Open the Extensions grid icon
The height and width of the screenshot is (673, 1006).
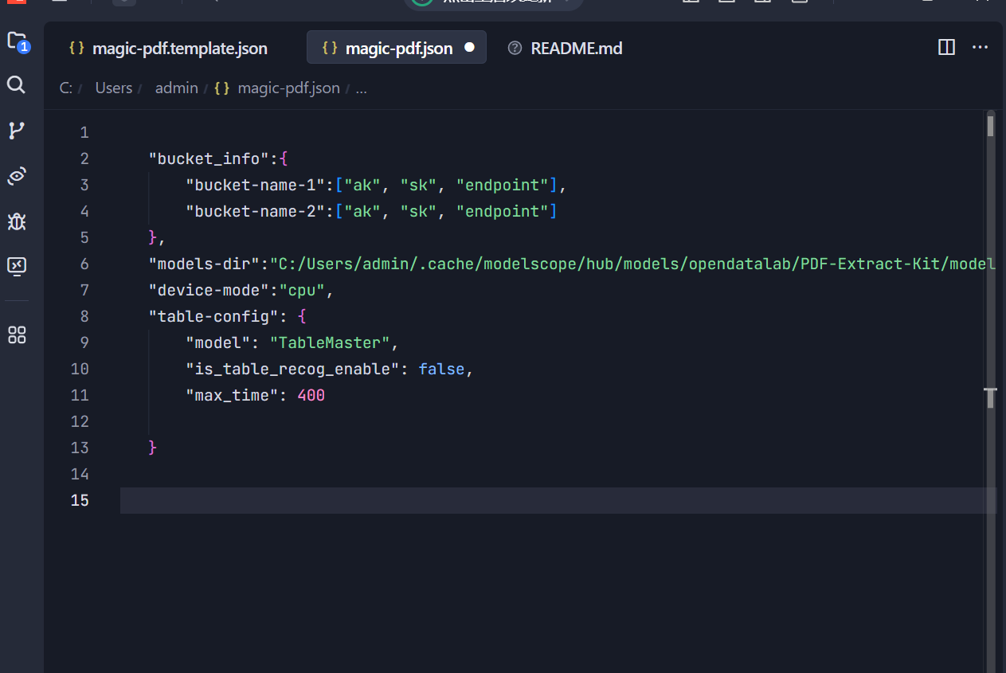[x=17, y=335]
